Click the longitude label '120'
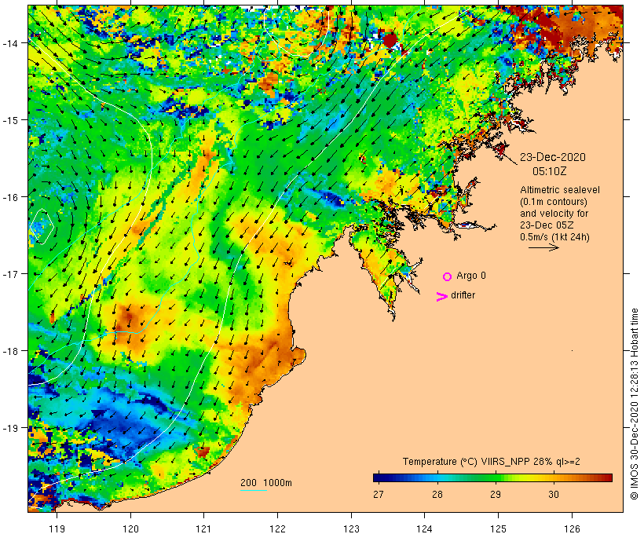The width and height of the screenshot is (644, 534). coord(130,529)
